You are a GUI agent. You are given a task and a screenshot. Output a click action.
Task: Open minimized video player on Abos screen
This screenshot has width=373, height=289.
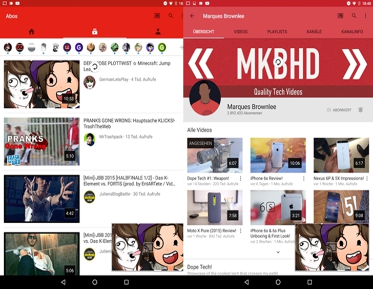pyautogui.click(x=148, y=247)
